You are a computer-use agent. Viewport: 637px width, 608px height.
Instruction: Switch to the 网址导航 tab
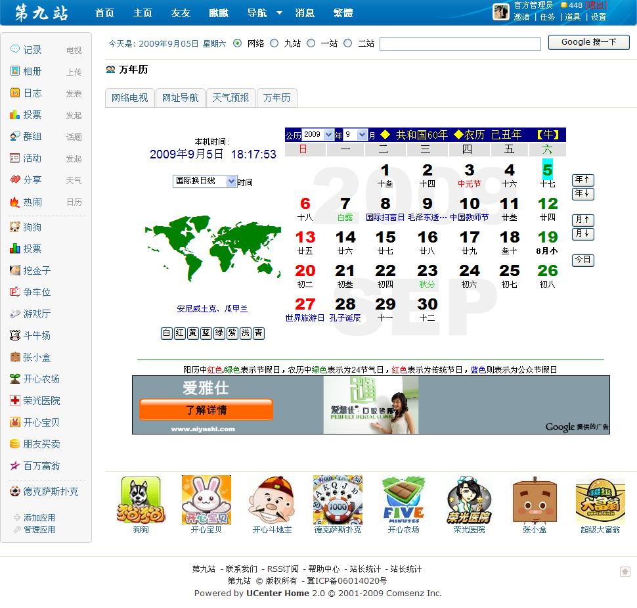[181, 97]
